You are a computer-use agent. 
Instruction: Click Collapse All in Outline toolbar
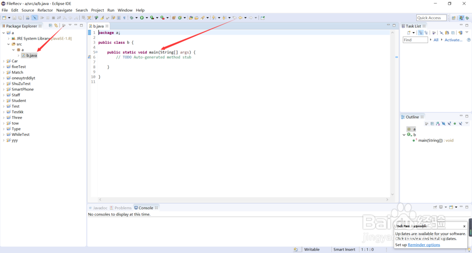tap(432, 124)
